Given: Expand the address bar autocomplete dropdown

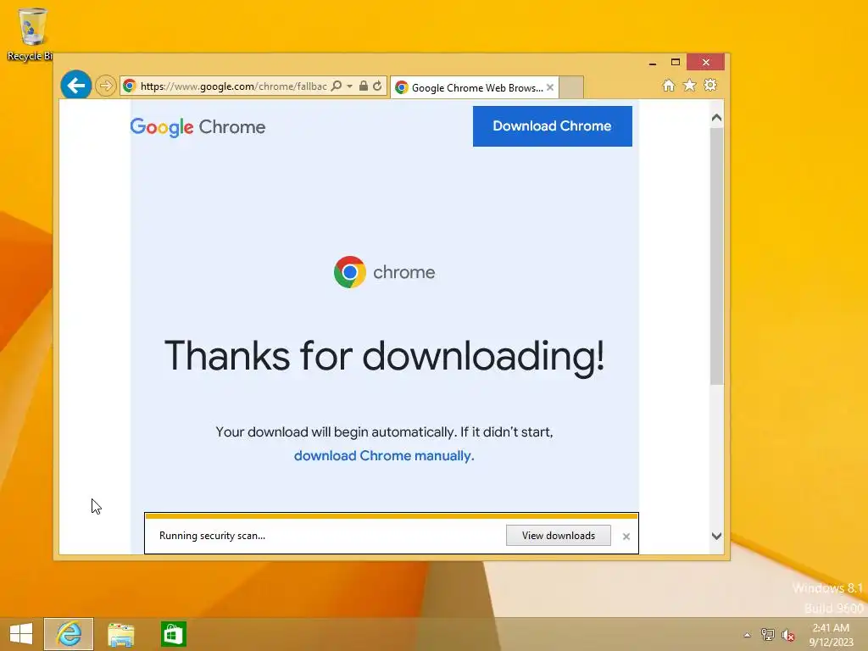Looking at the screenshot, I should [x=349, y=86].
